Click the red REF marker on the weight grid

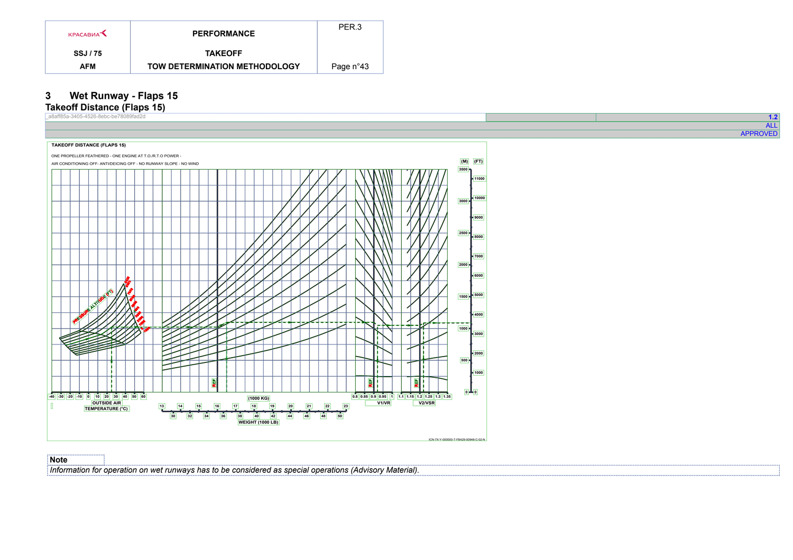(214, 382)
